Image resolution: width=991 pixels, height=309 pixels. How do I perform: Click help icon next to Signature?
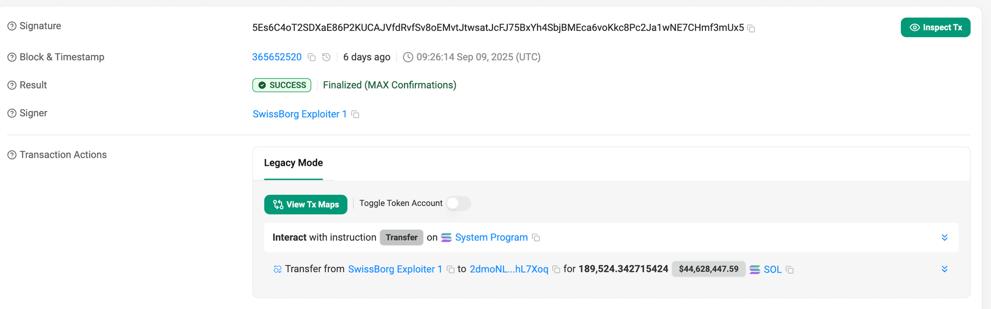click(12, 26)
